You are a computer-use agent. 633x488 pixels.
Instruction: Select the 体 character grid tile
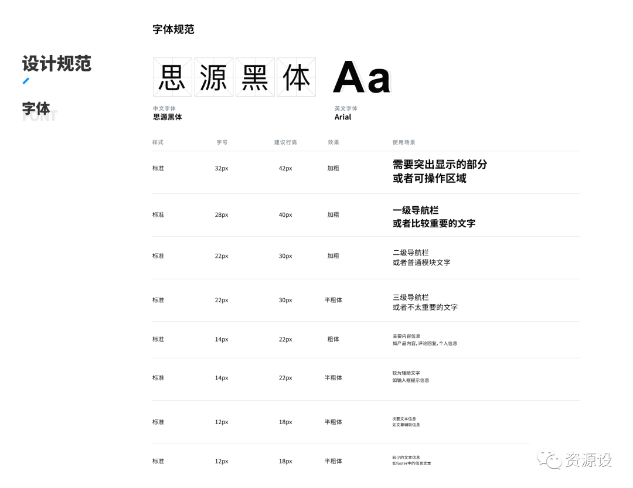click(296, 77)
